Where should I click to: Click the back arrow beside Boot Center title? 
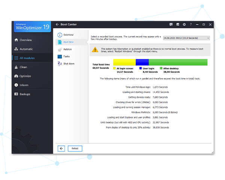click(x=57, y=24)
